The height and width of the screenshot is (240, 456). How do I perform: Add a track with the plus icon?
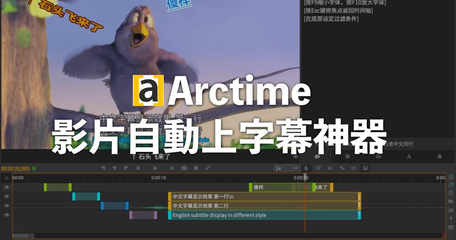[x=7, y=178]
